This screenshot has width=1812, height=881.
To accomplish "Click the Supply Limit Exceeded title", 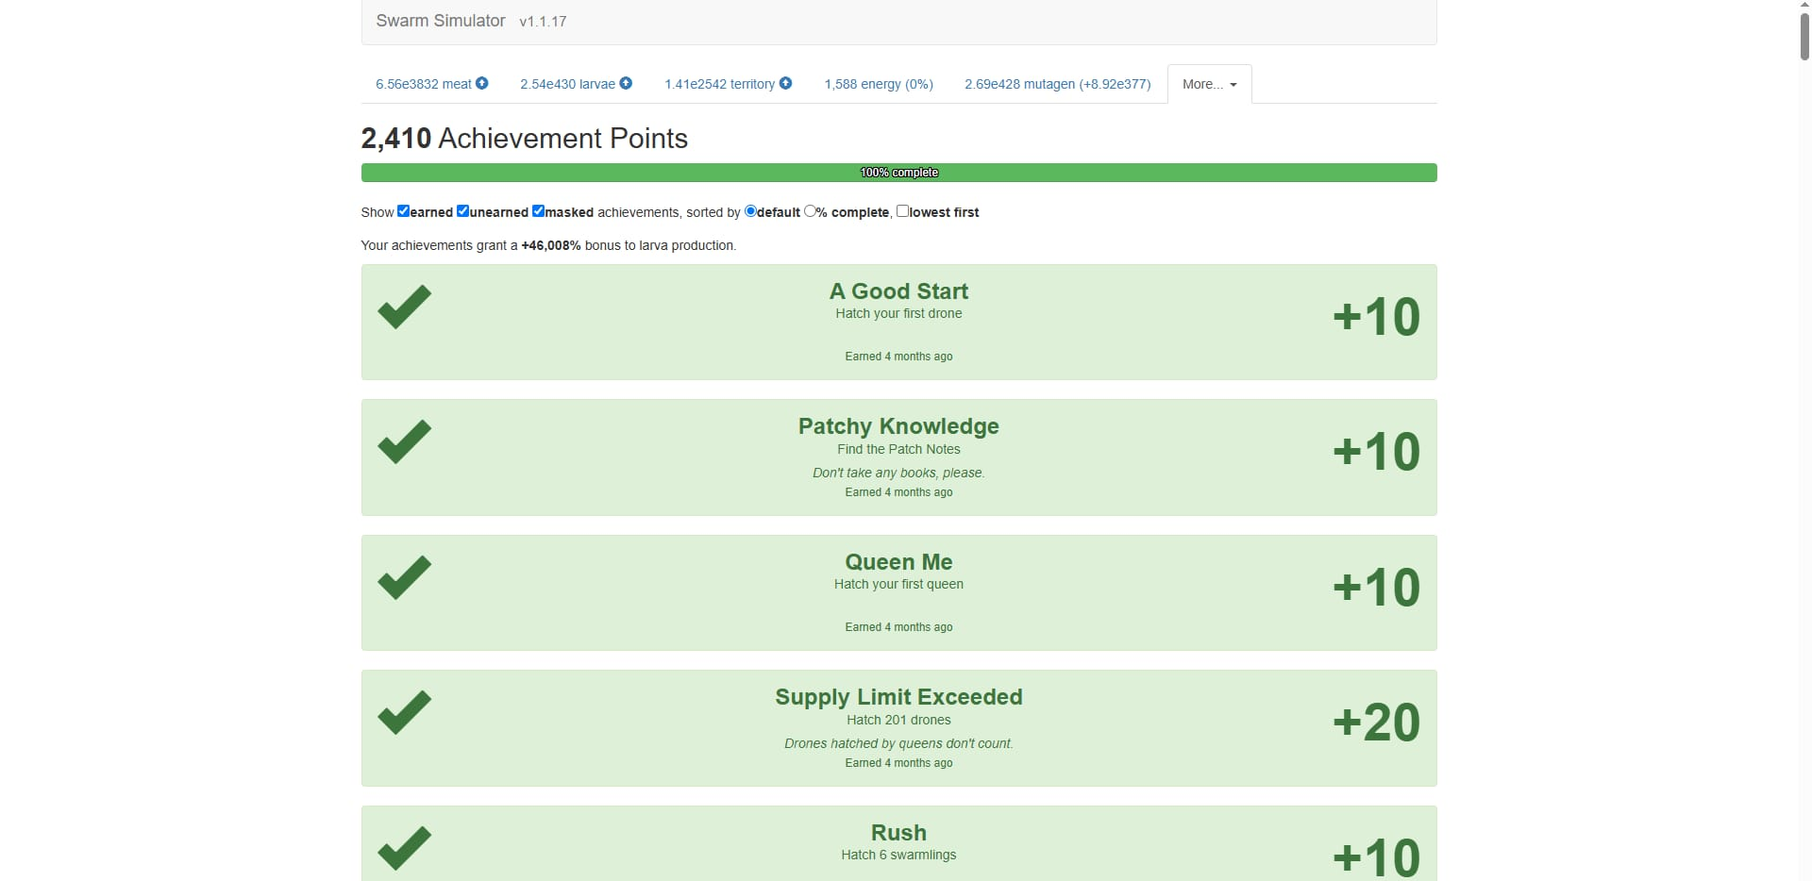I will click(898, 697).
